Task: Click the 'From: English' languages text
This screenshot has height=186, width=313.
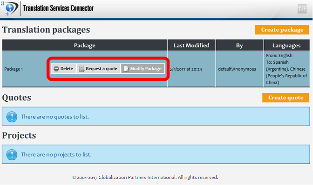Action: click(279, 55)
